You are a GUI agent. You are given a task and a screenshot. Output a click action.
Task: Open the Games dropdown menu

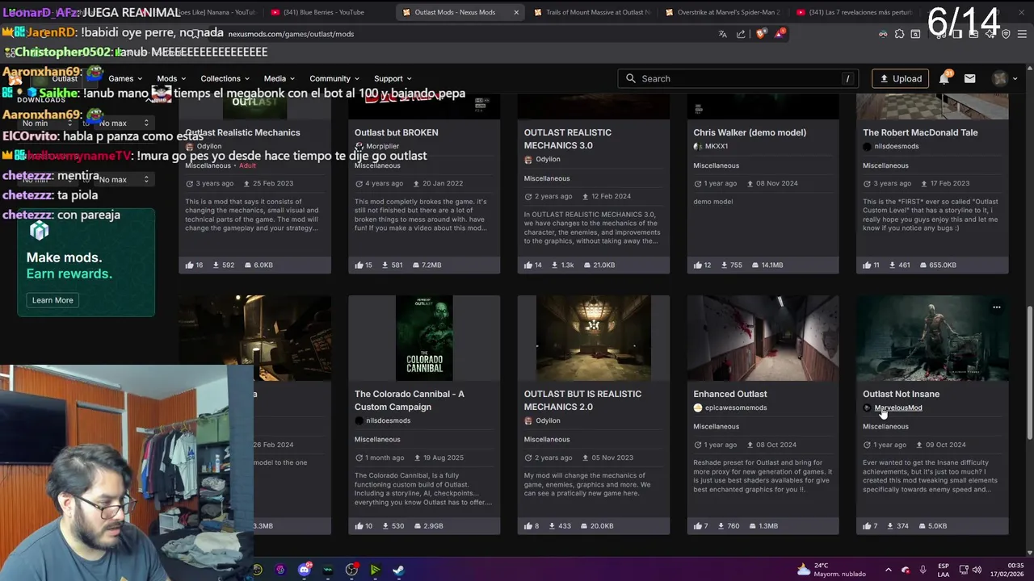[125, 78]
